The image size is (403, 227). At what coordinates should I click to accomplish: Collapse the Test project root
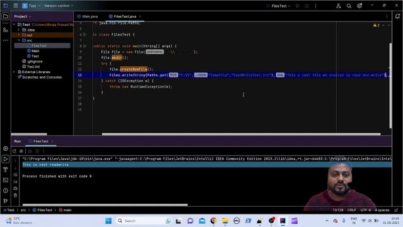point(14,25)
